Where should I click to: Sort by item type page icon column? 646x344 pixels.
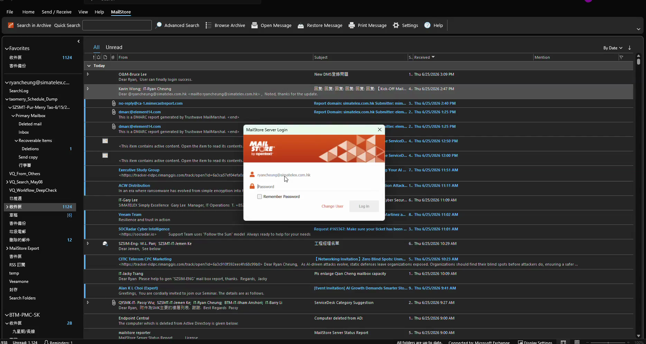pos(105,57)
